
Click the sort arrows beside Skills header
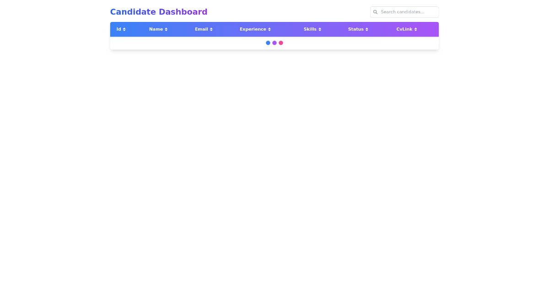coord(319,29)
